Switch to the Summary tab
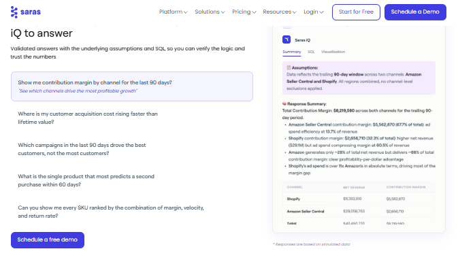Image resolution: width=475 pixels, height=266 pixels. [x=292, y=52]
